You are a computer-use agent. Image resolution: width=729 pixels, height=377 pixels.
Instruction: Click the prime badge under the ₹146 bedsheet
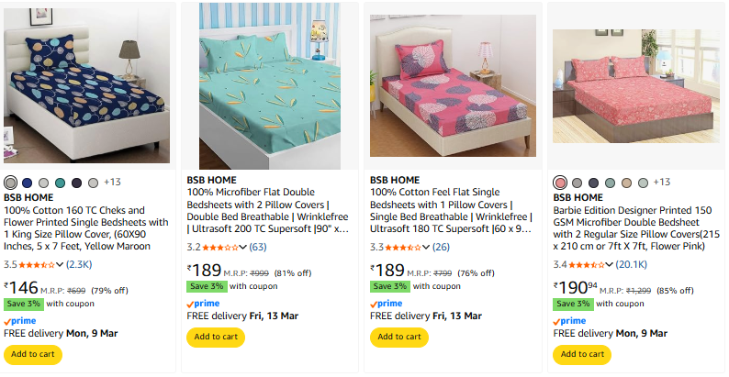pos(19,321)
